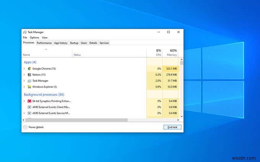
Task: Click the Windows Explorer folder icon
Action: (29, 87)
